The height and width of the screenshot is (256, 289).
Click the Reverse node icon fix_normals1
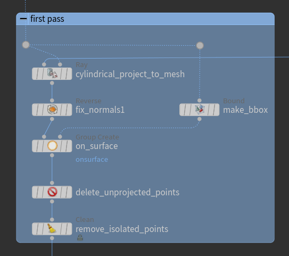click(x=52, y=110)
